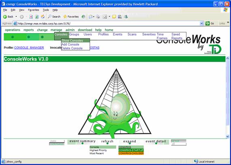Click the Mail icon in toolbar

coord(91,17)
